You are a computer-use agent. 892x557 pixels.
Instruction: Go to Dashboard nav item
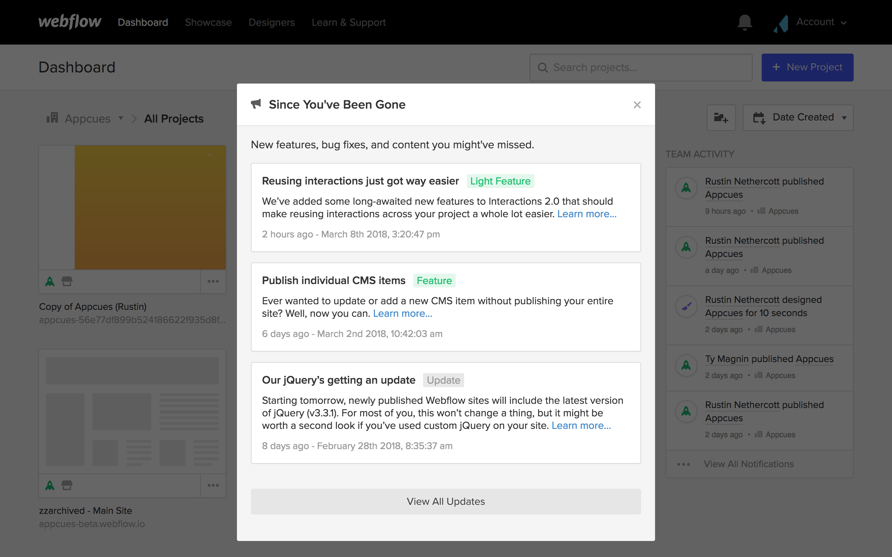click(143, 23)
